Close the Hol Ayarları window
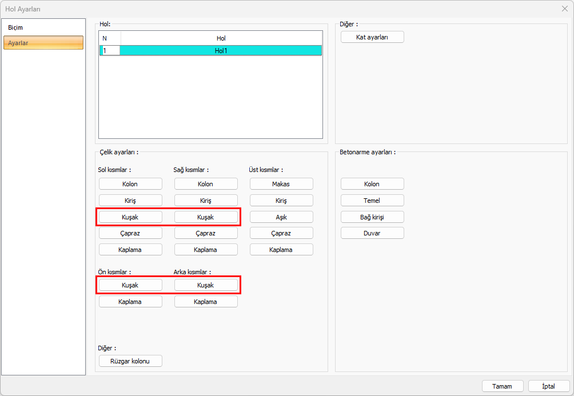The image size is (574, 396). [564, 9]
